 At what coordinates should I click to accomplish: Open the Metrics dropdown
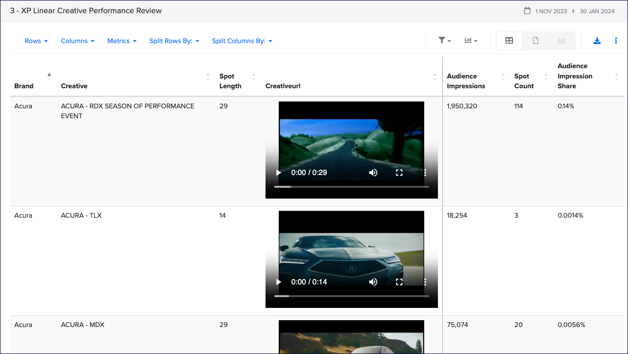click(122, 41)
